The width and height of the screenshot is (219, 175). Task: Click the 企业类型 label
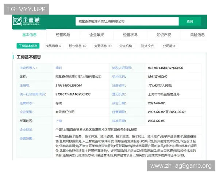pos(27,112)
